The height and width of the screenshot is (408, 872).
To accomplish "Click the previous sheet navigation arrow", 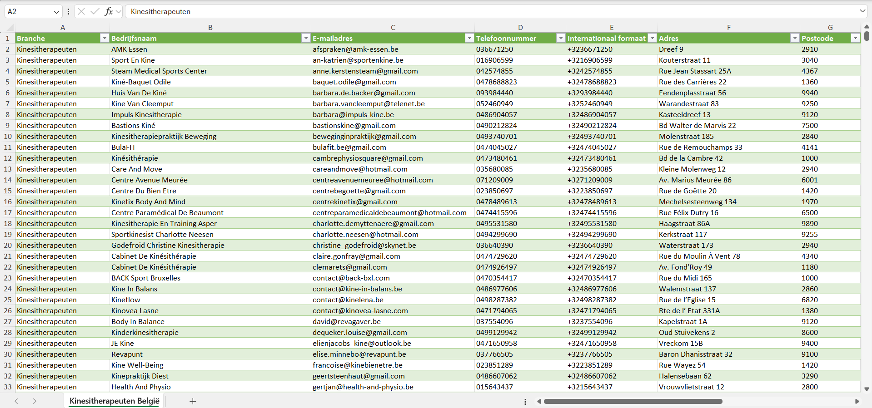I will (16, 401).
